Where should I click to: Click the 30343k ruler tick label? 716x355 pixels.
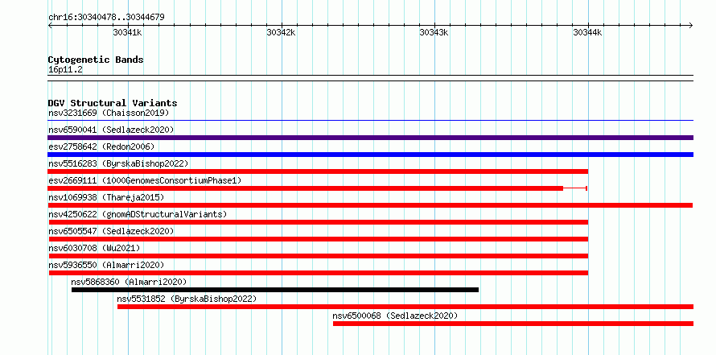[x=434, y=32]
